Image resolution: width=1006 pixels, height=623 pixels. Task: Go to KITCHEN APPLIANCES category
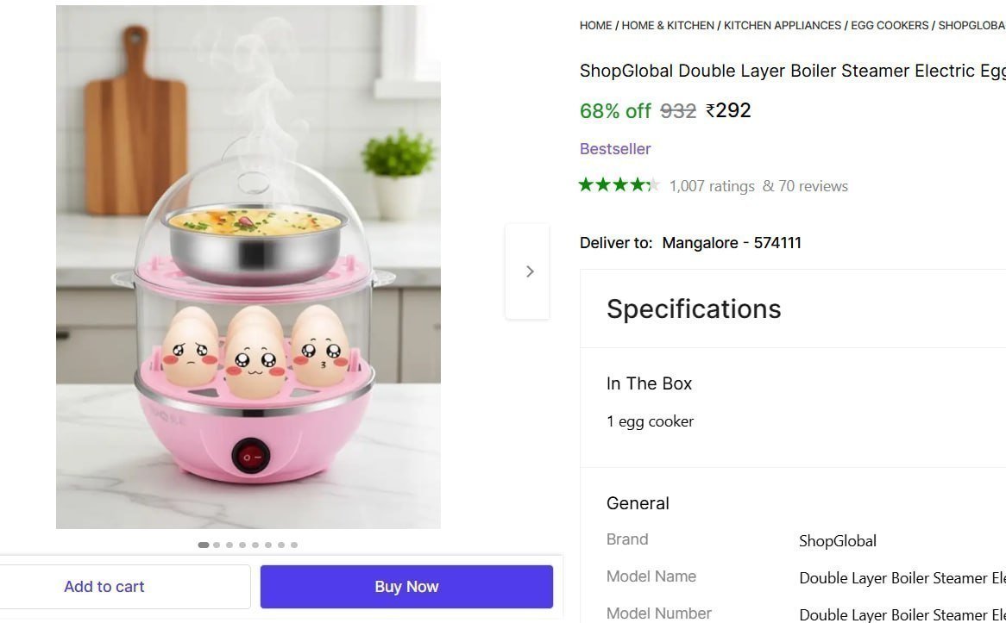pyautogui.click(x=782, y=25)
